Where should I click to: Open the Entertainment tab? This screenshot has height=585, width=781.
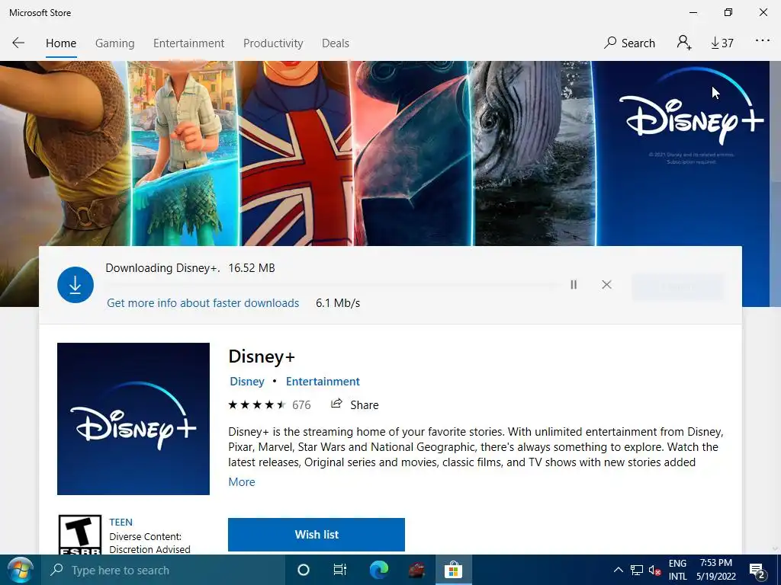point(189,43)
